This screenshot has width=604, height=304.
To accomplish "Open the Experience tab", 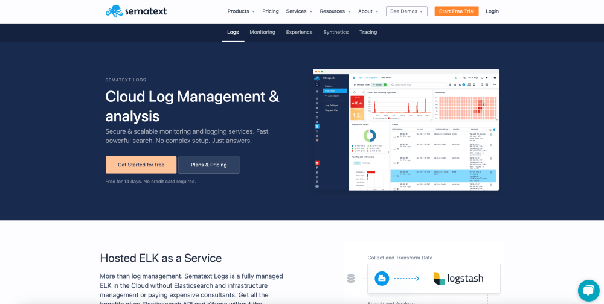I will coord(299,32).
